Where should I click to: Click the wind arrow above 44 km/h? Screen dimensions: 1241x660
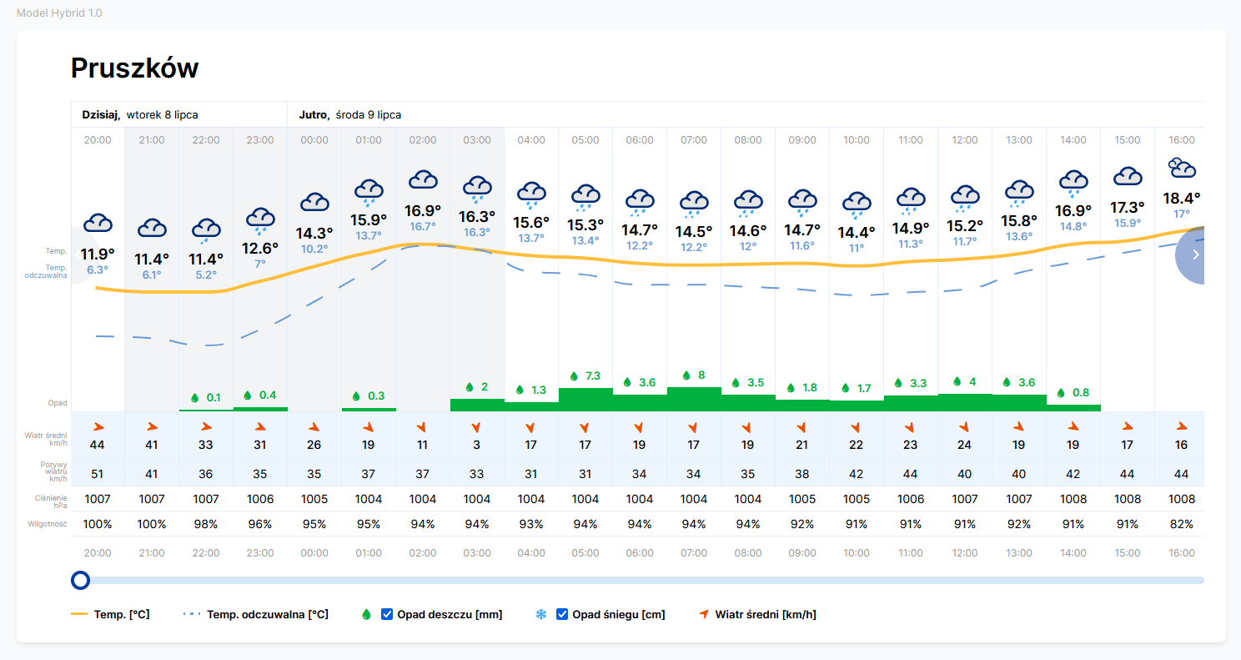tap(98, 427)
